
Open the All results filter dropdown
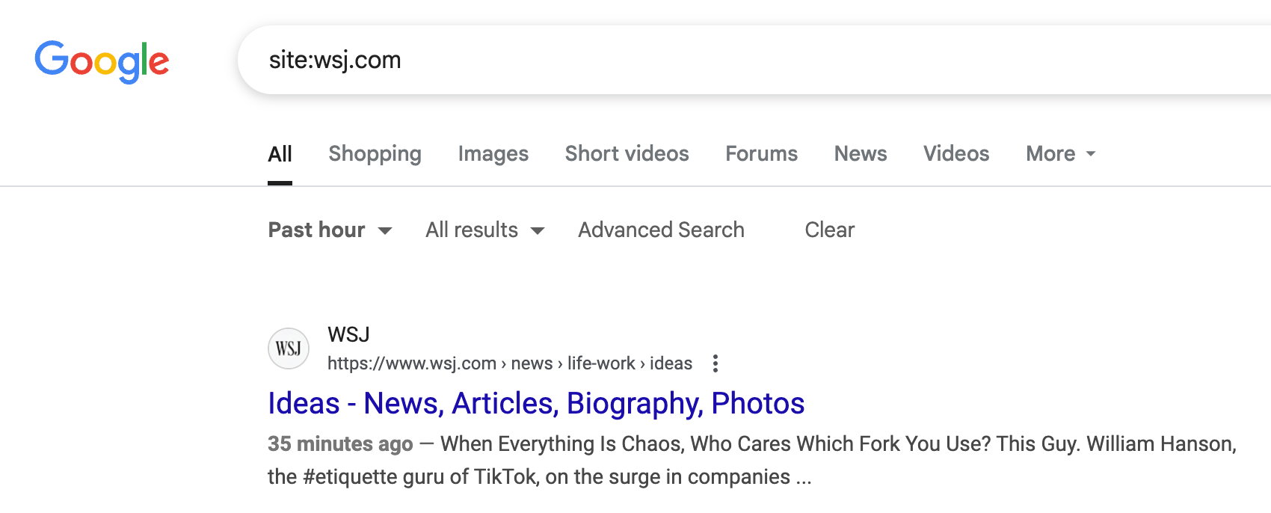[x=485, y=230]
